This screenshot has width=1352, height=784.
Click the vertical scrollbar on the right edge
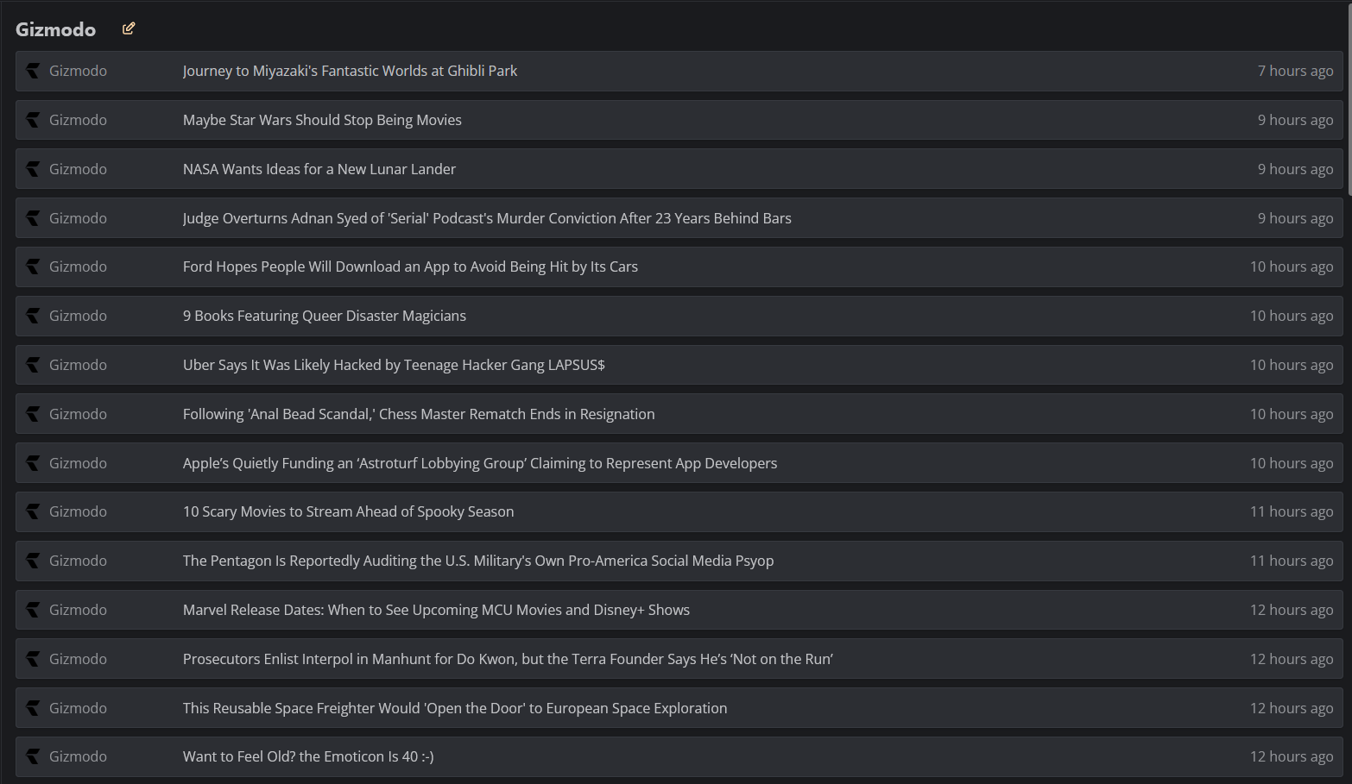click(1349, 99)
